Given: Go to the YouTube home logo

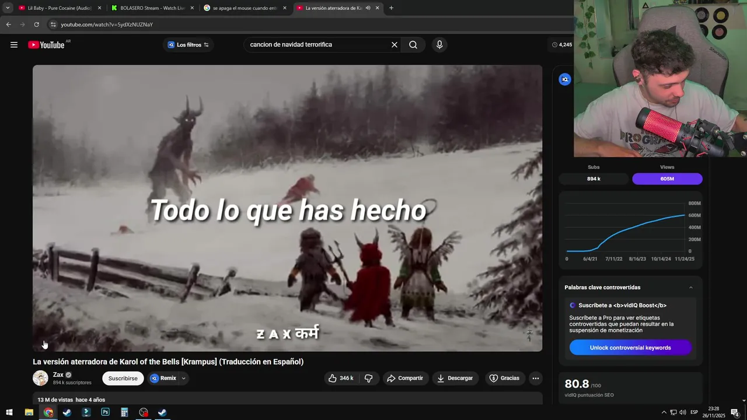Looking at the screenshot, I should pos(46,45).
